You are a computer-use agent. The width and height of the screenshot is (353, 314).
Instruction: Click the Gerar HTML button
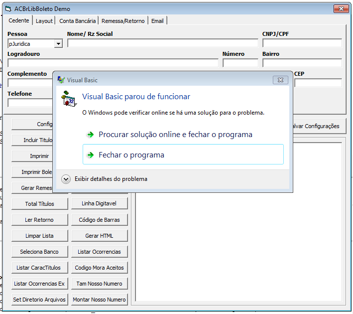pos(99,236)
